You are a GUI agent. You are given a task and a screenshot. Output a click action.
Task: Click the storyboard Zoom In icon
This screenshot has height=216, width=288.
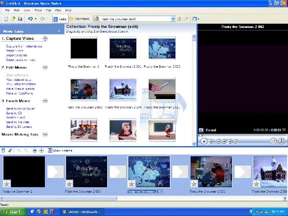click(x=19, y=150)
